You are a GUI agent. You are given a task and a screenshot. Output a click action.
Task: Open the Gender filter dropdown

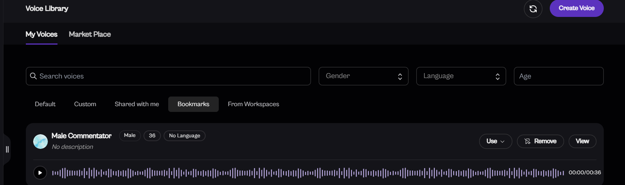(359, 76)
